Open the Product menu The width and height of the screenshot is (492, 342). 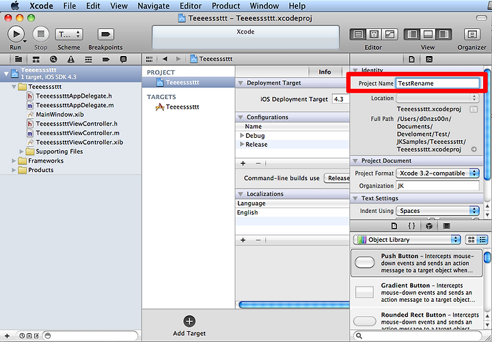(x=225, y=6)
